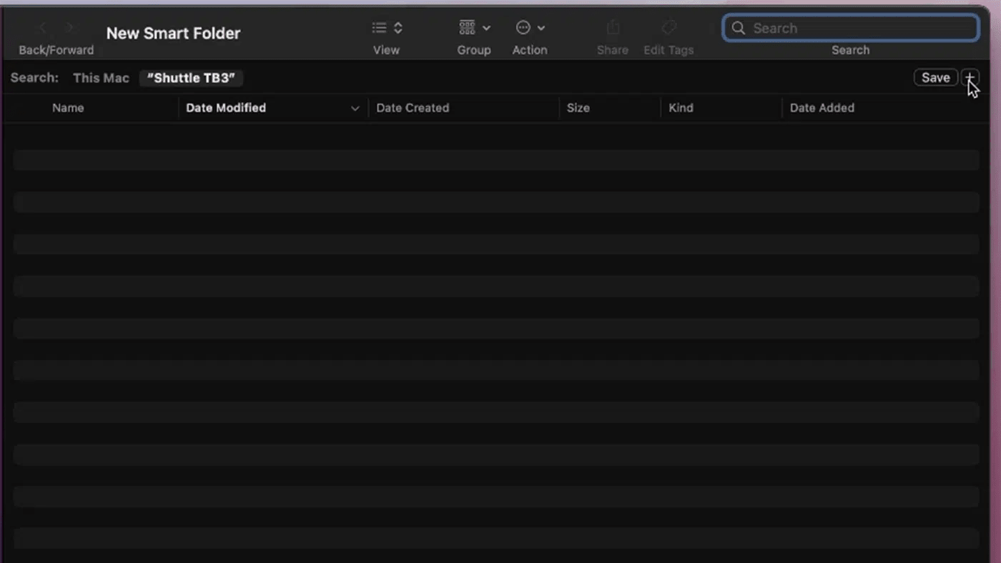Screen dimensions: 1001x563
Task: Toggle Date Modified sort direction
Action: [225, 108]
